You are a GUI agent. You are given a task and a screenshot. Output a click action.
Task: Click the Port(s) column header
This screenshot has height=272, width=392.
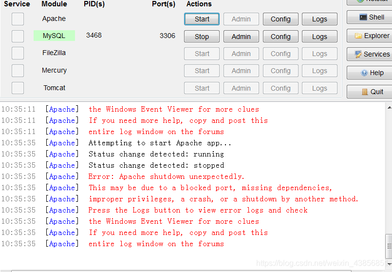(164, 4)
